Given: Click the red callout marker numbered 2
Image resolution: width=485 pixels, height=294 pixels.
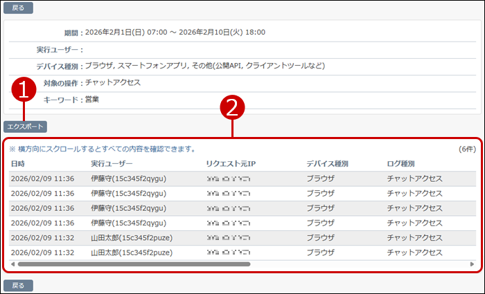Looking at the screenshot, I should click(x=232, y=107).
